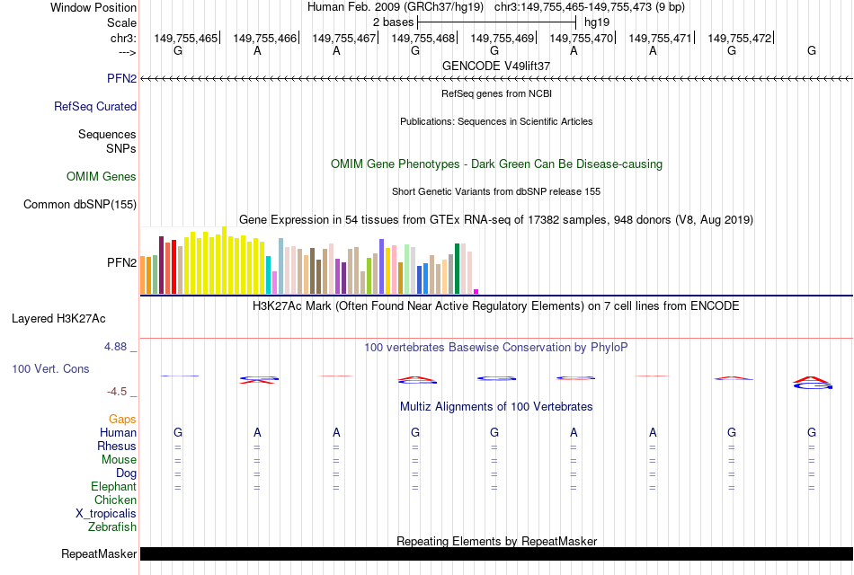Viewport: 854px width, 575px height.
Task: Click the Repeating Elements by RepeatMasker title
Action: (497, 541)
